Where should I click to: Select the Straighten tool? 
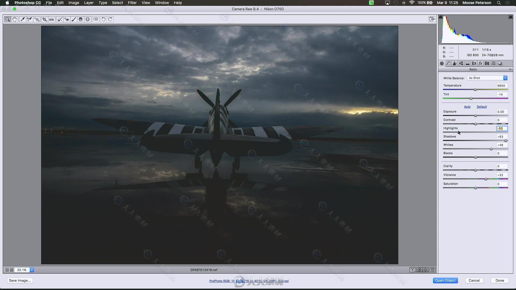52,19
